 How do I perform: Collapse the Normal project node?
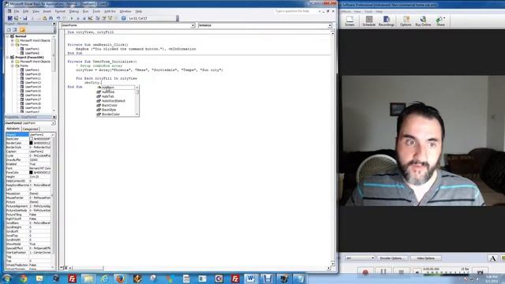click(x=8, y=36)
